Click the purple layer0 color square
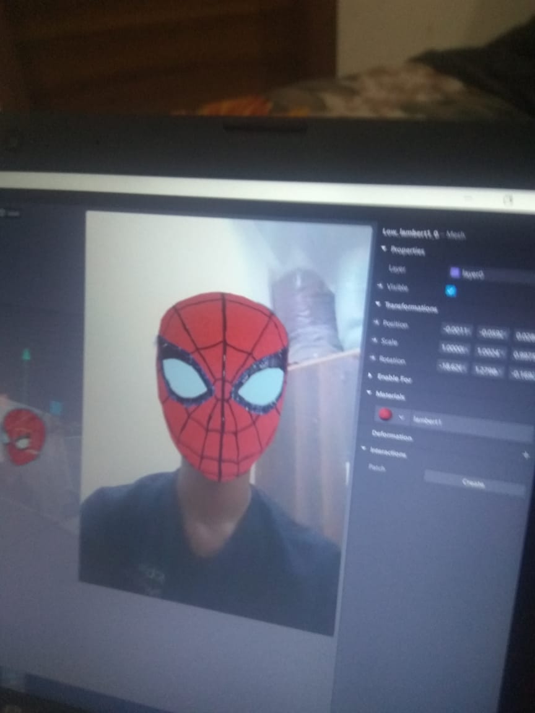Viewport: 535px width, 713px height. (455, 272)
